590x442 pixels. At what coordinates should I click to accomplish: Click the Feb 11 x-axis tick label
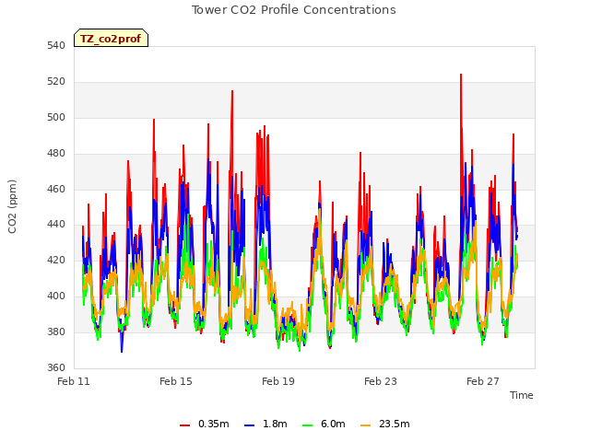pos(74,381)
